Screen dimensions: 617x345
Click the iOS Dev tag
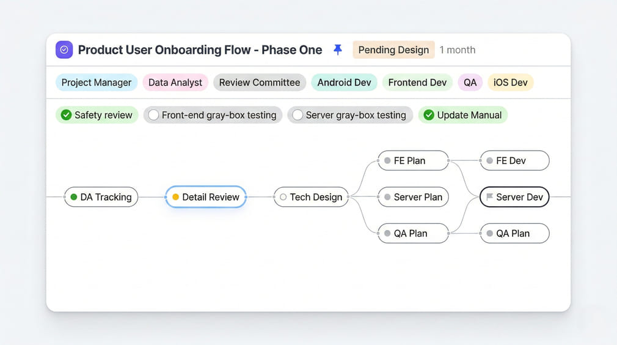510,83
